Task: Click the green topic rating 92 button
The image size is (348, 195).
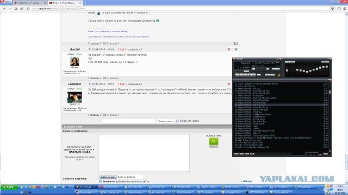Action: 214,142
